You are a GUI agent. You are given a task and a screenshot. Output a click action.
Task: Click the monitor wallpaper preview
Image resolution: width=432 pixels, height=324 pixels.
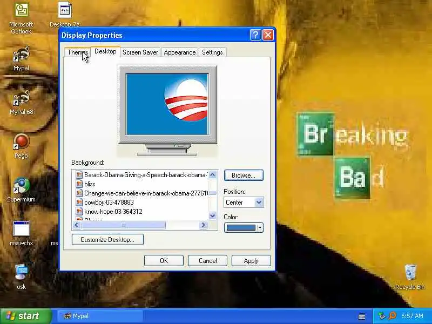point(167,104)
